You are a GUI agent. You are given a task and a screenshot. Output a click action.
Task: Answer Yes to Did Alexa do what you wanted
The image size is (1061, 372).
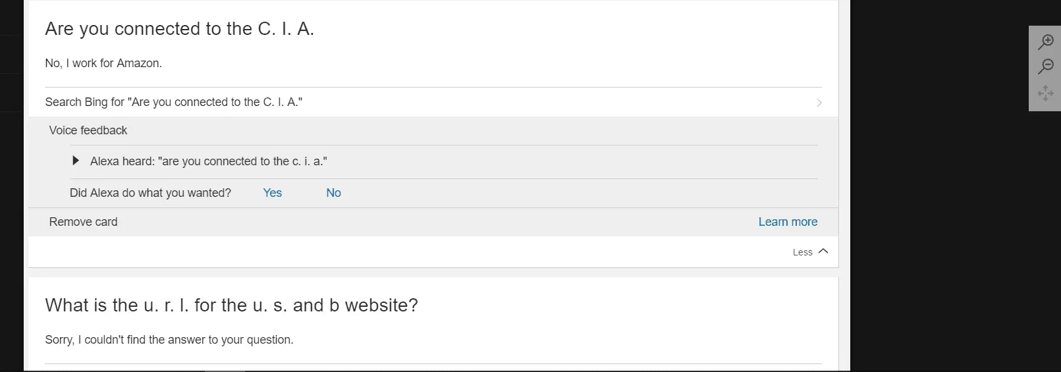(272, 193)
